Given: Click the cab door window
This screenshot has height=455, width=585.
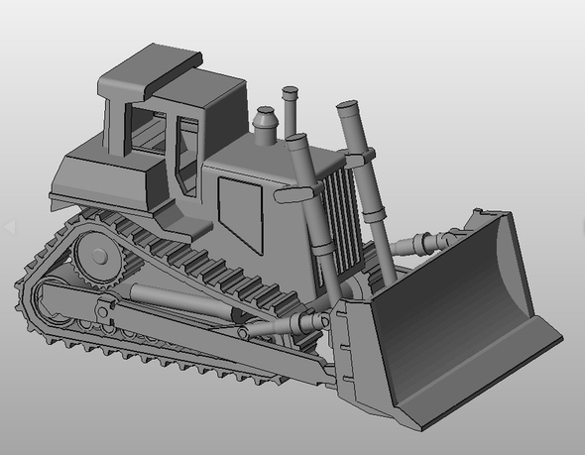Looking at the screenshot, I should 186,156.
